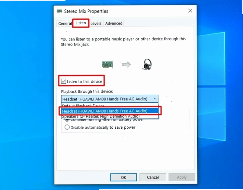Uncheck Listen to this device checkbox

64,81
